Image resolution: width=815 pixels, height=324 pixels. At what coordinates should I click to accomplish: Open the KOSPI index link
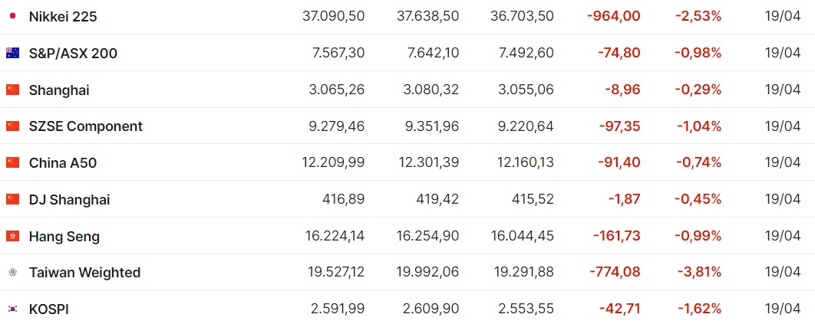pos(49,310)
